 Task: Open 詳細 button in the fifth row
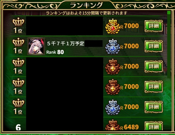point(154,107)
